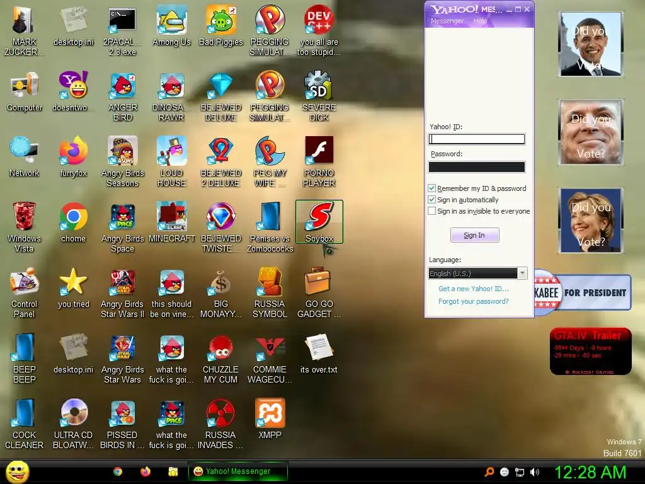Screen dimensions: 645x484
Task: Select the PORNO PLAYER flash icon
Action: pos(319,162)
